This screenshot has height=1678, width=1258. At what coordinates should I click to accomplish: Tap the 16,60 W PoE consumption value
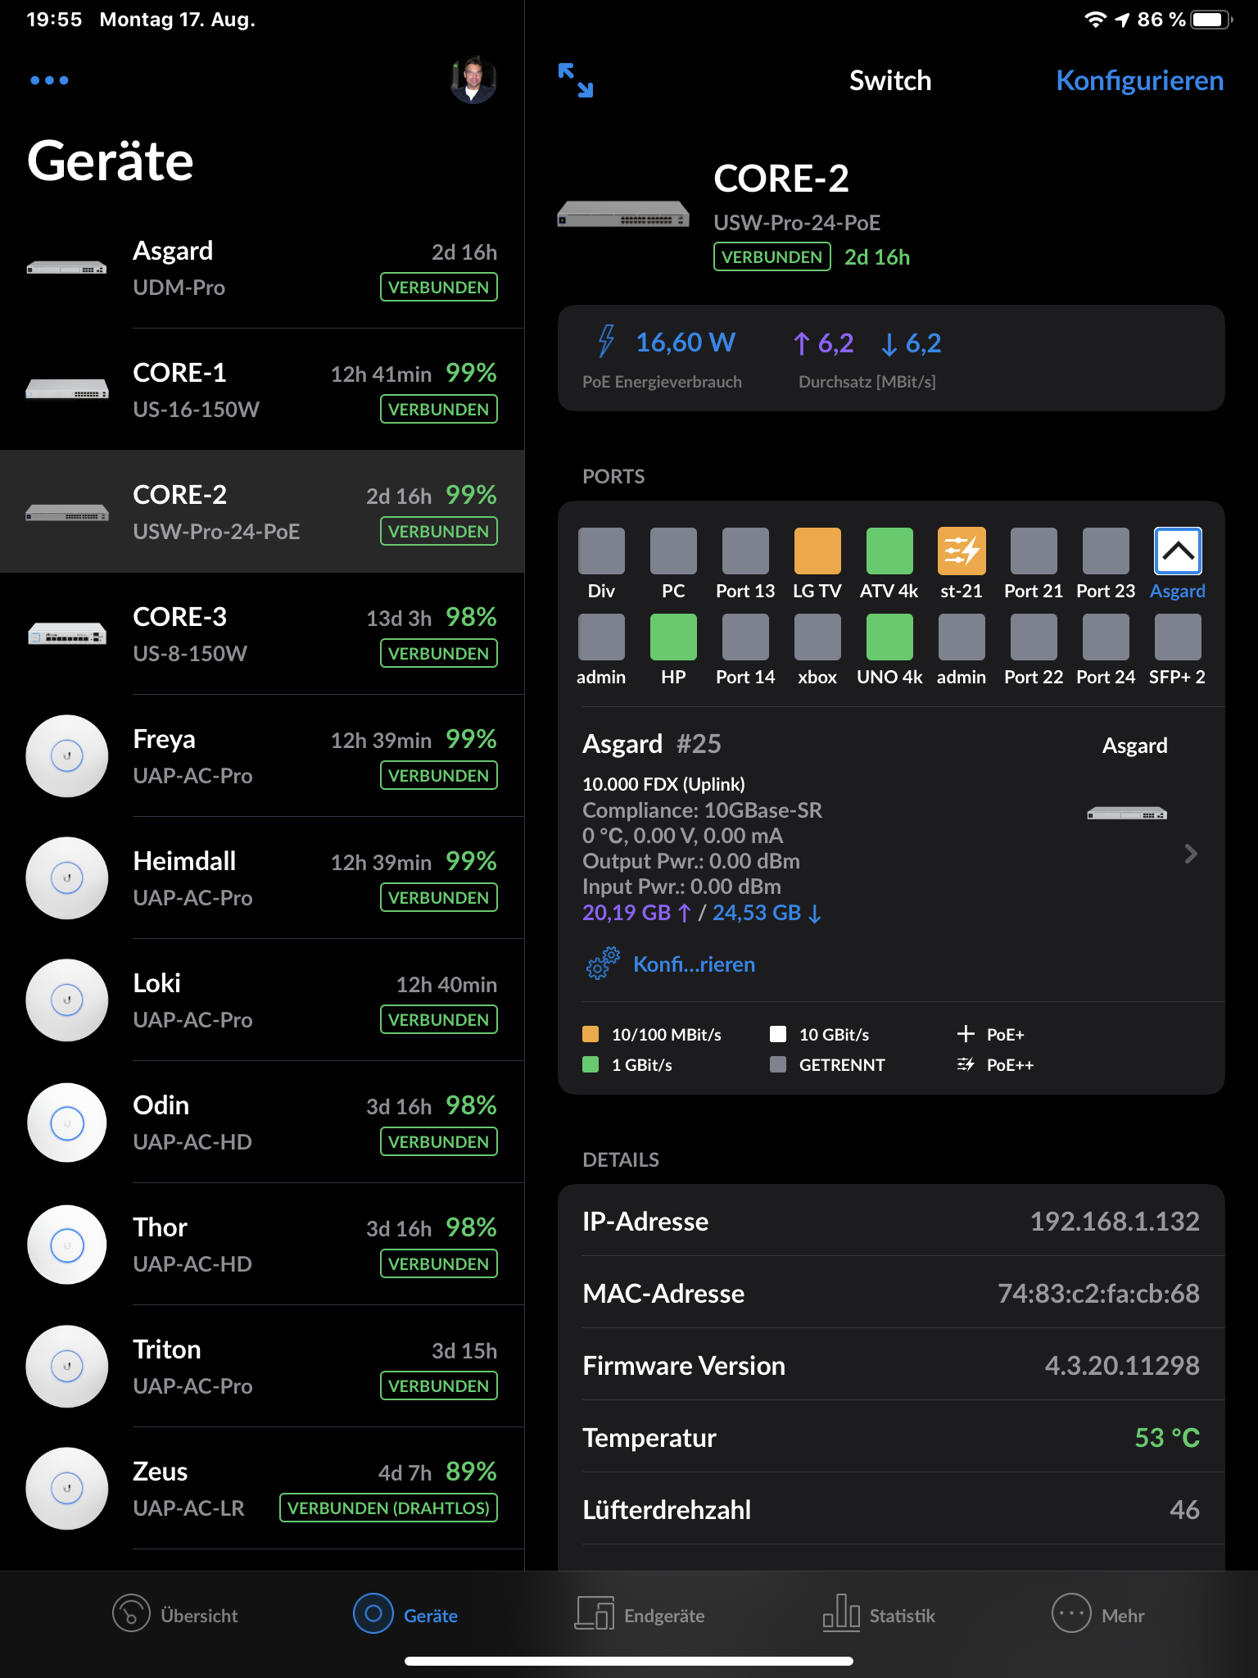coord(686,342)
